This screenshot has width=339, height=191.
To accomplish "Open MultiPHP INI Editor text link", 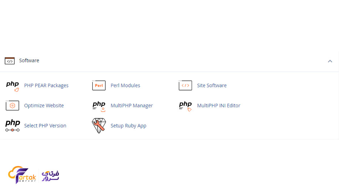I will tap(218, 106).
